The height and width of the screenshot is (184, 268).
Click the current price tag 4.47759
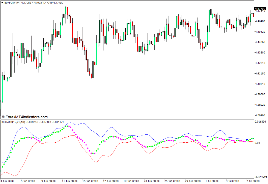point(261,9)
